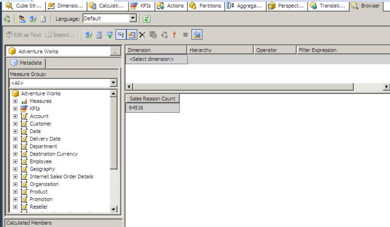Click the grayed refresh icon beside exclamation

point(164,35)
